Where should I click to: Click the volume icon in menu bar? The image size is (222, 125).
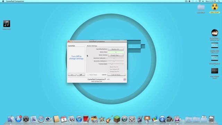[203, 1]
